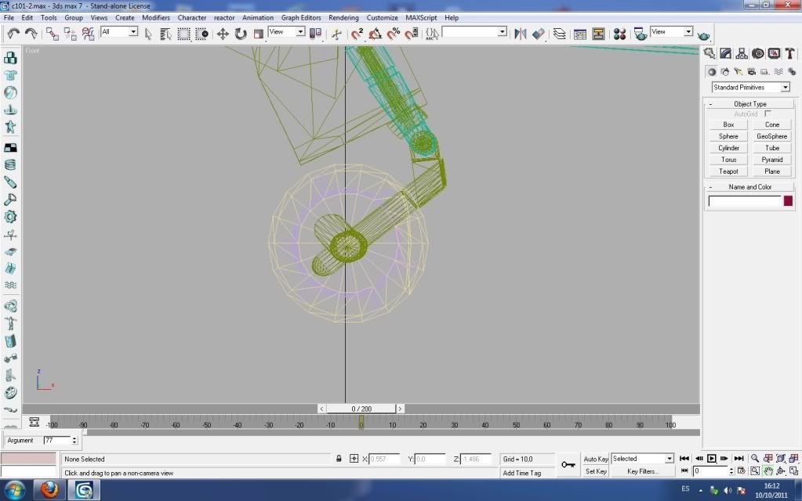The image size is (802, 501).
Task: Click the object color swatch
Action: [788, 201]
